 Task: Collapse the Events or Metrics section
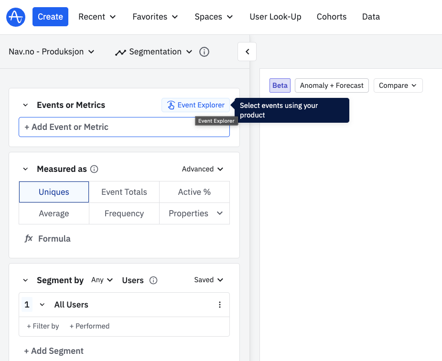coord(26,105)
